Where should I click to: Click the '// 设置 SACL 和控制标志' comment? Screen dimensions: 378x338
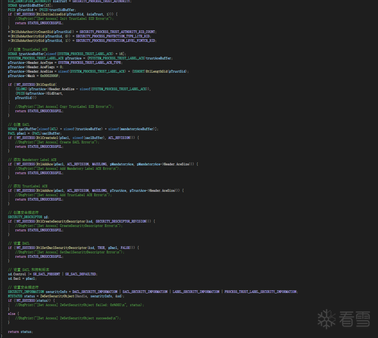coord(29,269)
